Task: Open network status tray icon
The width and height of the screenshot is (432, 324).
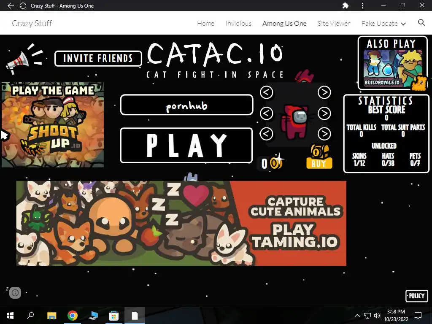Action: click(x=367, y=316)
